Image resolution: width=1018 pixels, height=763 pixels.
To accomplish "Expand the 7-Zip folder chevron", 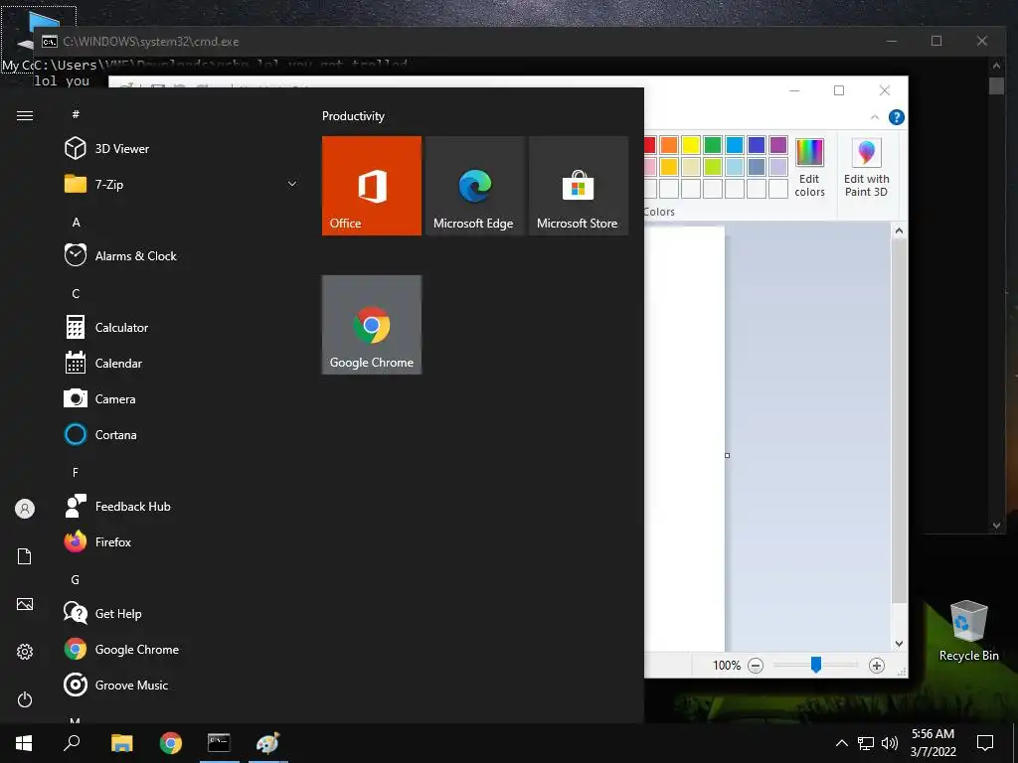I will click(292, 184).
